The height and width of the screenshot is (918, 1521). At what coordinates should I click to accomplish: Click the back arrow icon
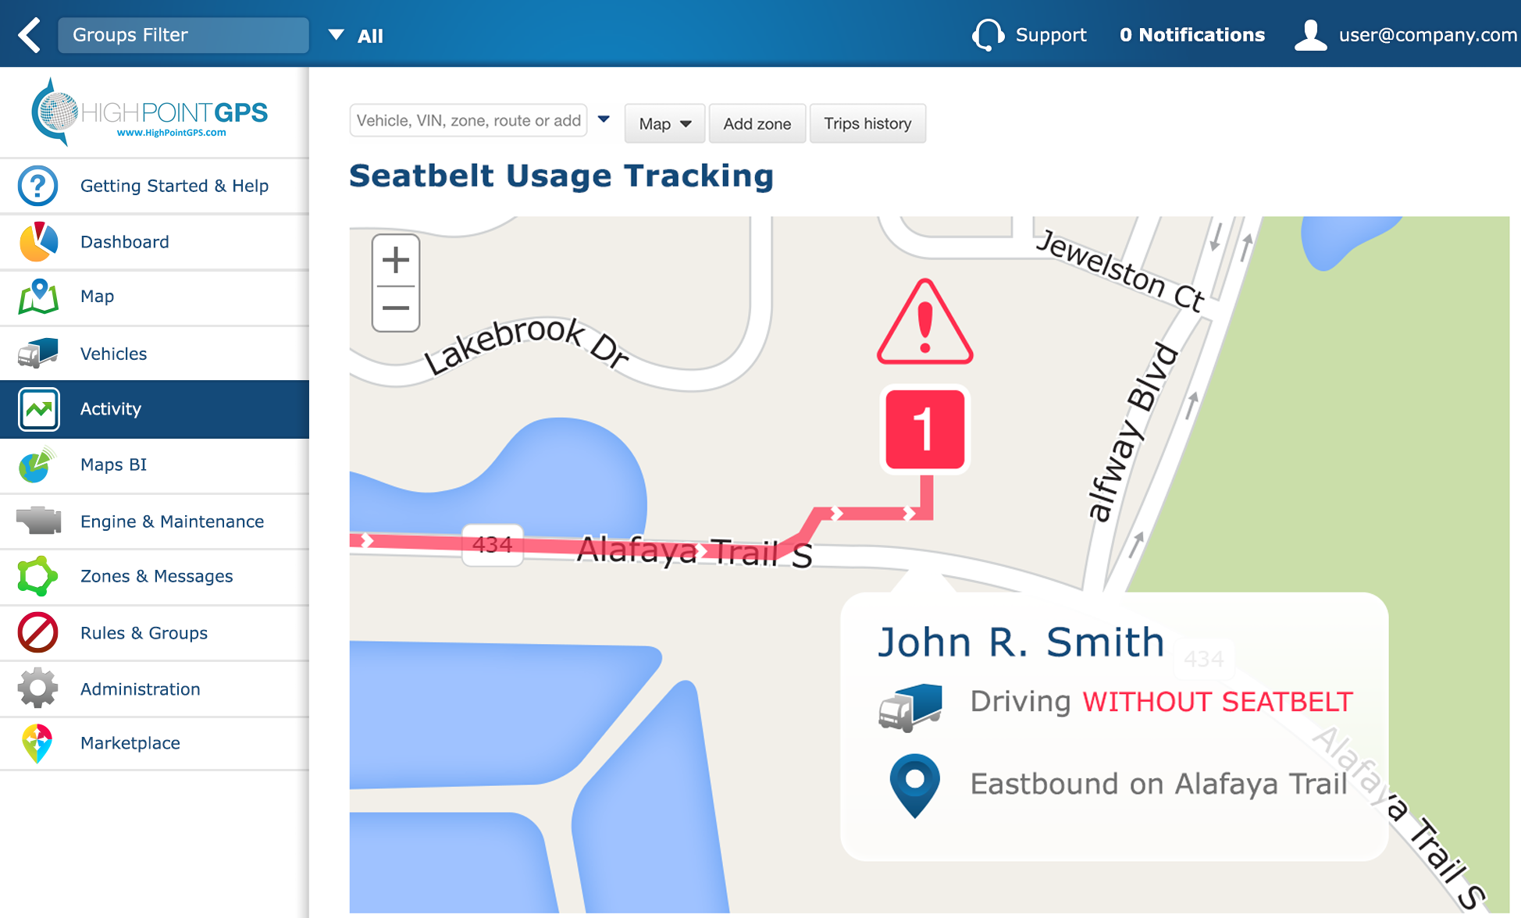[30, 35]
